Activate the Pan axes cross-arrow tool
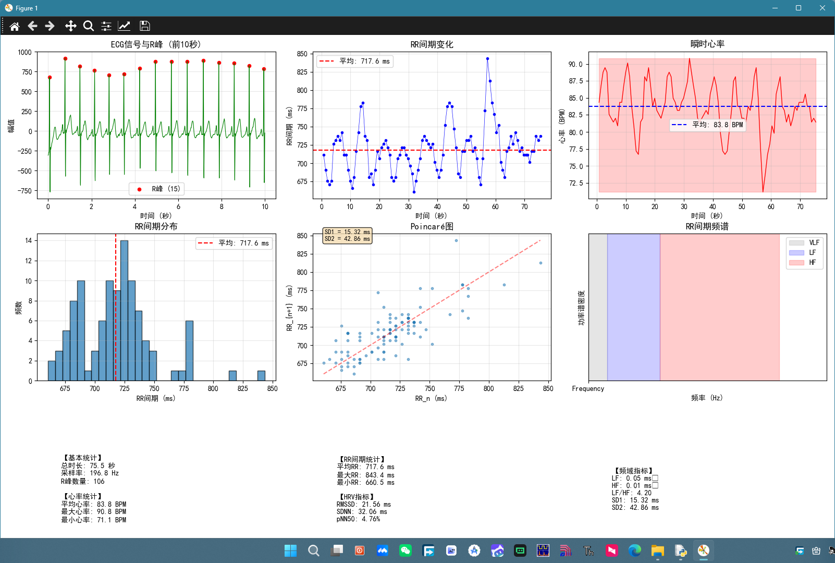Viewport: 835px width, 563px height. point(70,26)
